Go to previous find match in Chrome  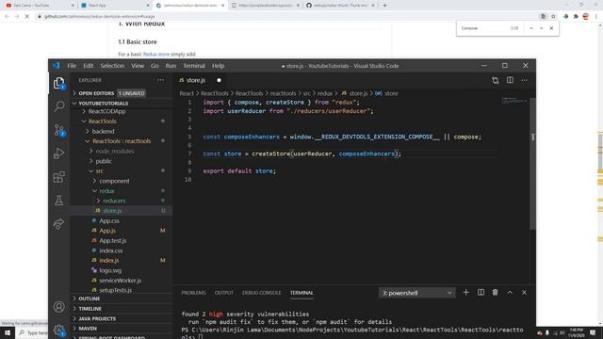531,28
